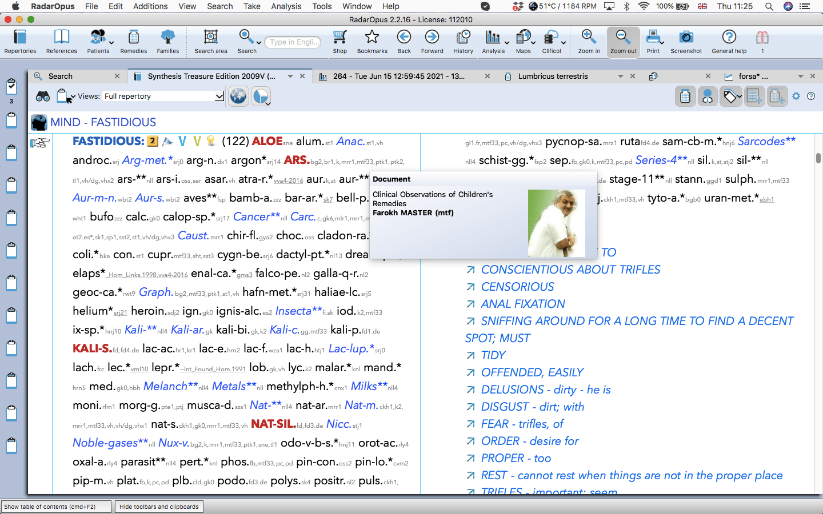823x514 pixels.
Task: Open the Maps toolbar icon
Action: pyautogui.click(x=523, y=42)
